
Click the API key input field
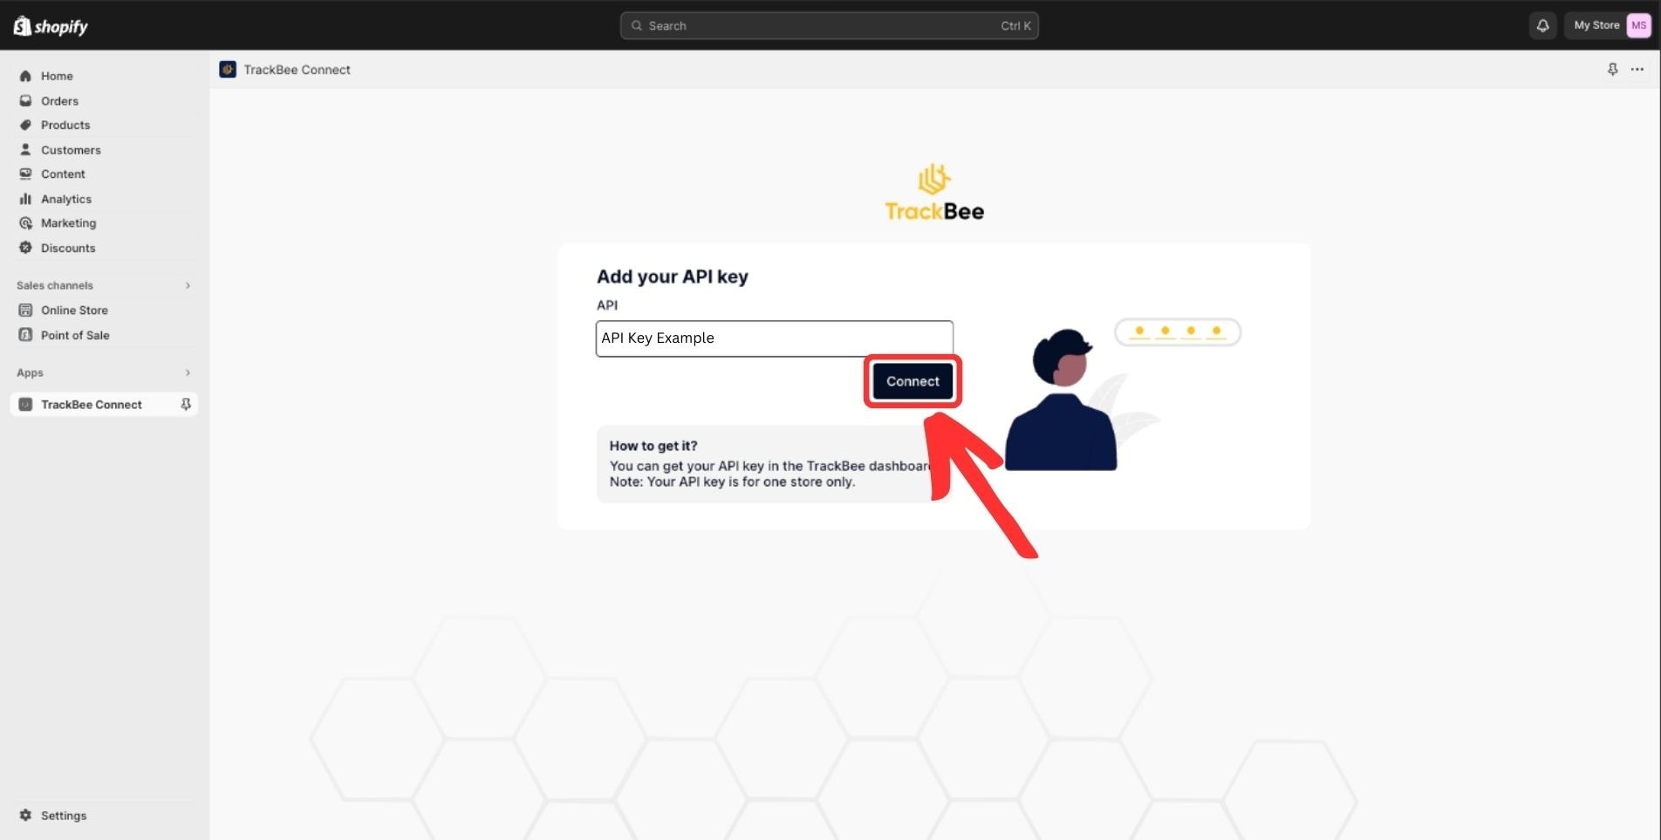coord(775,338)
